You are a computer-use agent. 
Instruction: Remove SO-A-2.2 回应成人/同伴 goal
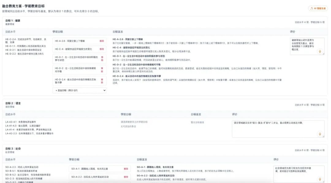coord(126,177)
